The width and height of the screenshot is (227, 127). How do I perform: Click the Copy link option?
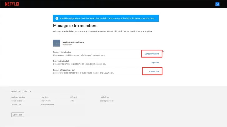155,63
